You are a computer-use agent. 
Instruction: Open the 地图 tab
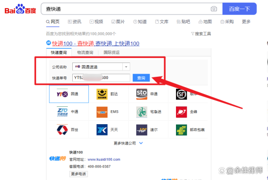[x=205, y=22]
